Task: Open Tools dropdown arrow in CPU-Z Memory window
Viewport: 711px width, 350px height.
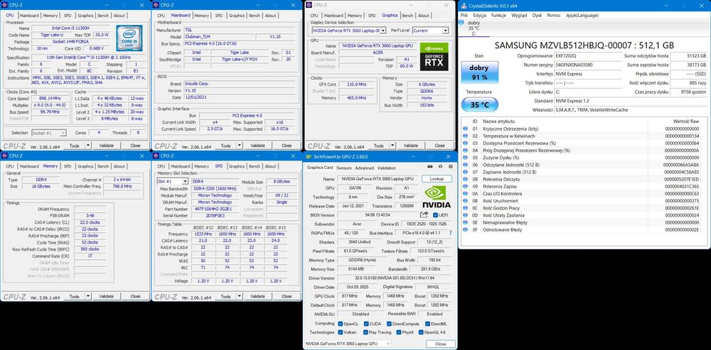Action: [x=88, y=296]
